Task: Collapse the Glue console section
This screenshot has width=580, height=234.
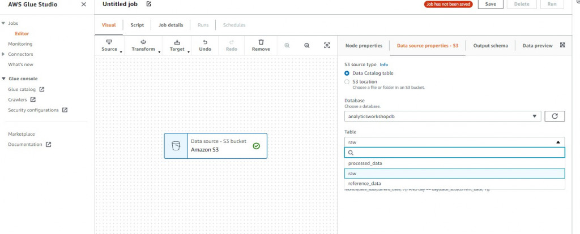Action: (4, 79)
